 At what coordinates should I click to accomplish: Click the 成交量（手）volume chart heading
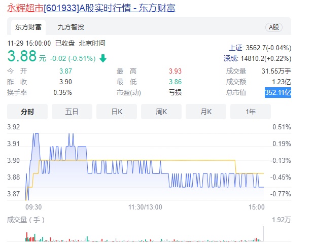(26, 220)
